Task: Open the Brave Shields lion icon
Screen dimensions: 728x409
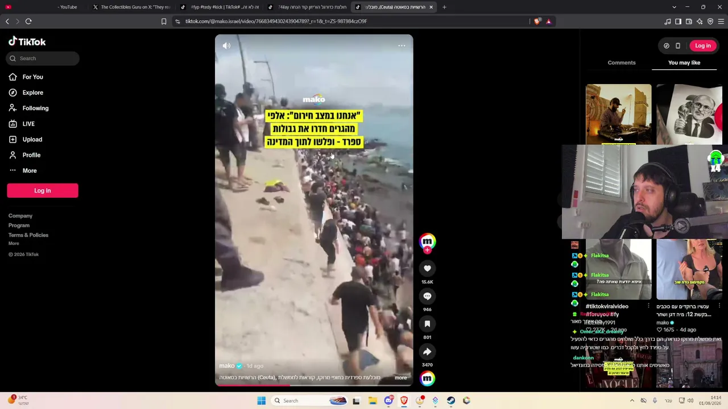Action: (x=537, y=21)
